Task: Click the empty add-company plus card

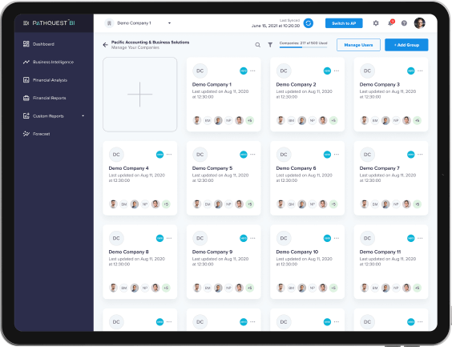Action: tap(140, 95)
